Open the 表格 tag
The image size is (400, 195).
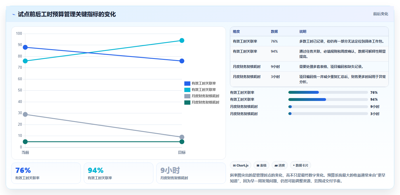point(261,165)
